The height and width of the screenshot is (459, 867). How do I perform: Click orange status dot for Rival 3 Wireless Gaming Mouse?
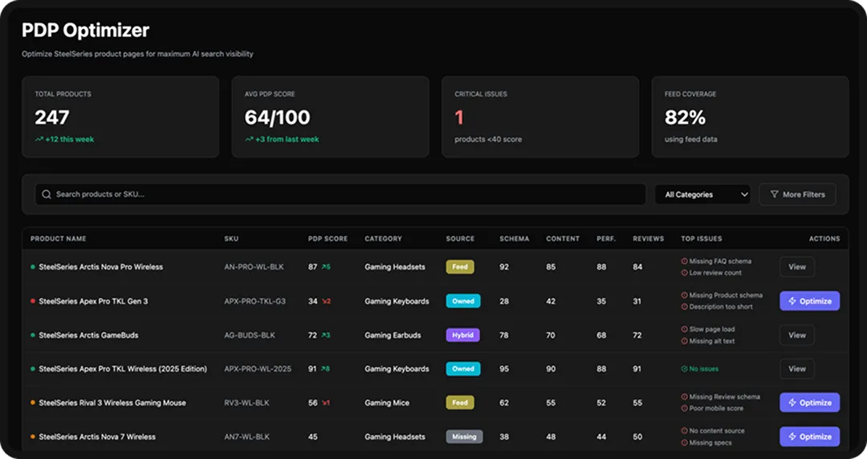pyautogui.click(x=33, y=403)
